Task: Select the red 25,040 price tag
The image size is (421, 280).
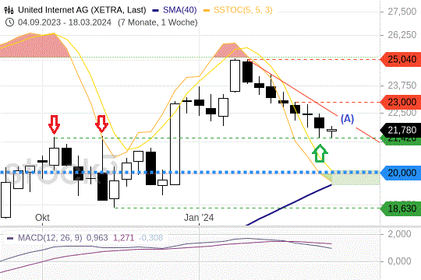Action: pyautogui.click(x=401, y=59)
